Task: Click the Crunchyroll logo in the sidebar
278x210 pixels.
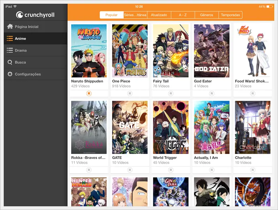Action: 35,15
